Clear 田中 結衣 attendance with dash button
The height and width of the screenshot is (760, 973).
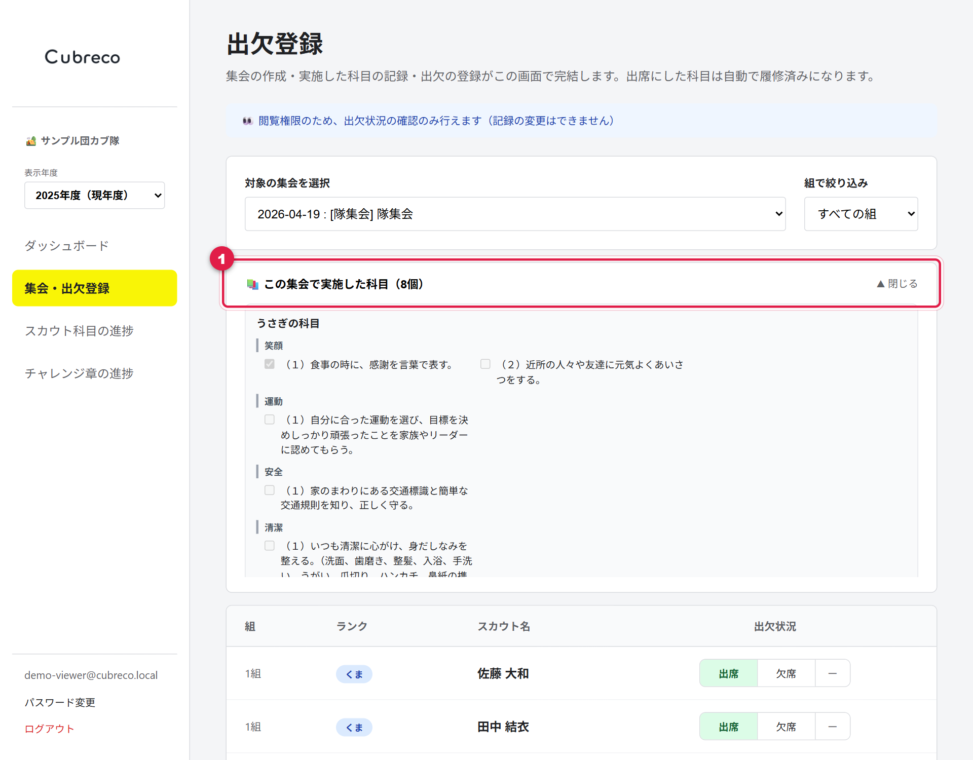832,727
